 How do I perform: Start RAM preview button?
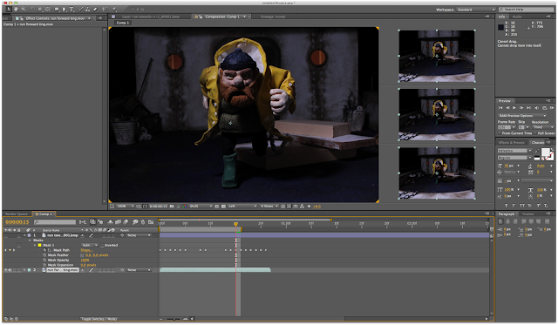pos(552,108)
